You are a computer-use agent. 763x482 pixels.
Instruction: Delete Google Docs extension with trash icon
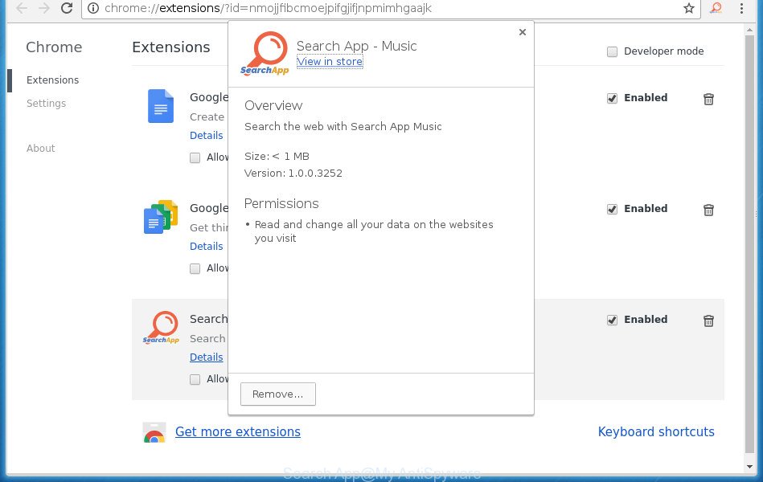pyautogui.click(x=708, y=100)
